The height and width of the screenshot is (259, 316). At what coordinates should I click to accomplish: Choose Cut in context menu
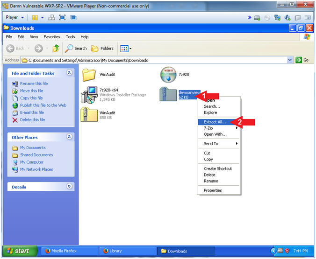219,153
